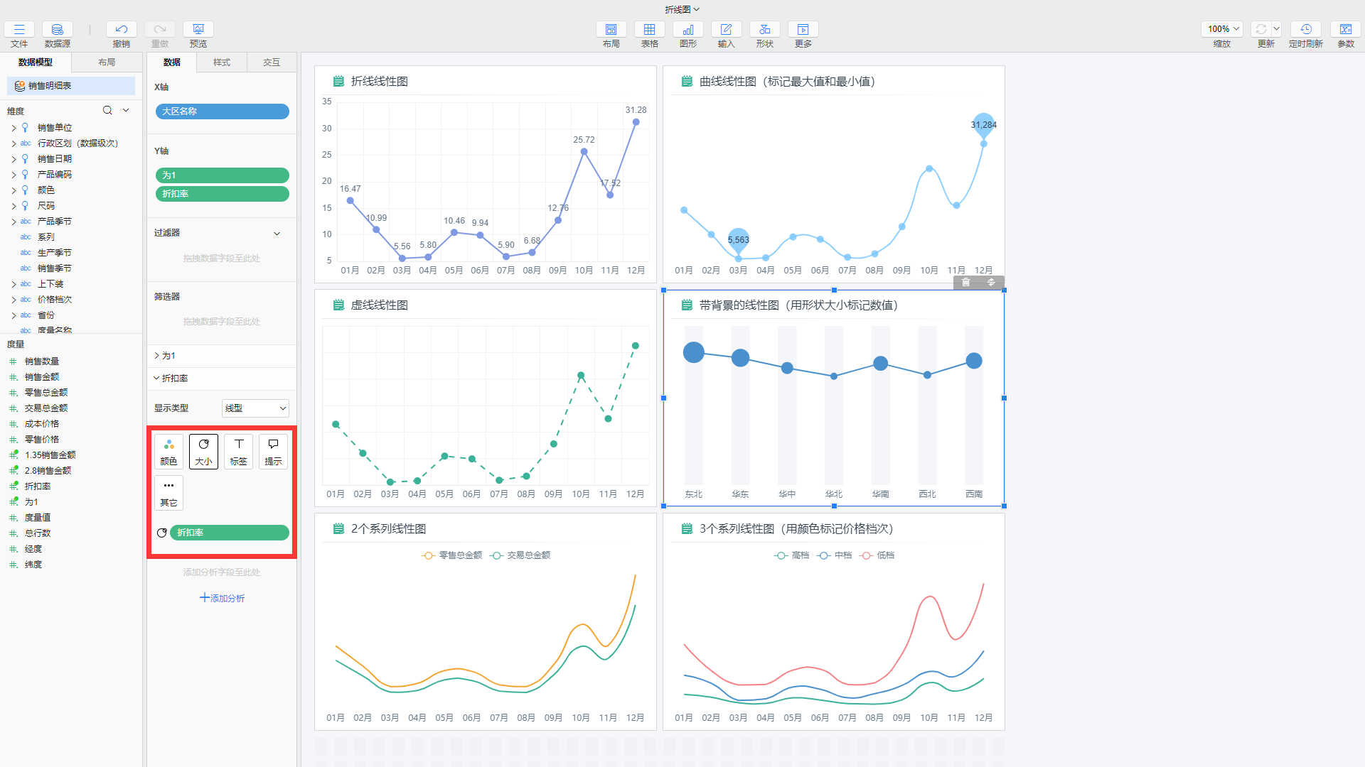Open the 表格 table toolbar icon
This screenshot has height=767, width=1365.
pos(650,29)
